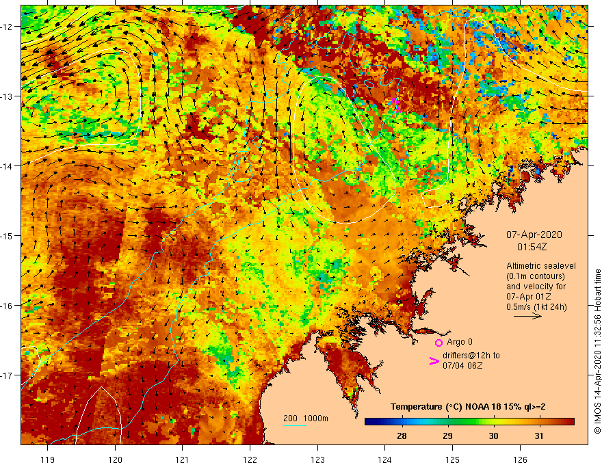
Task: Click the time text 01:54Z
Action: point(532,247)
